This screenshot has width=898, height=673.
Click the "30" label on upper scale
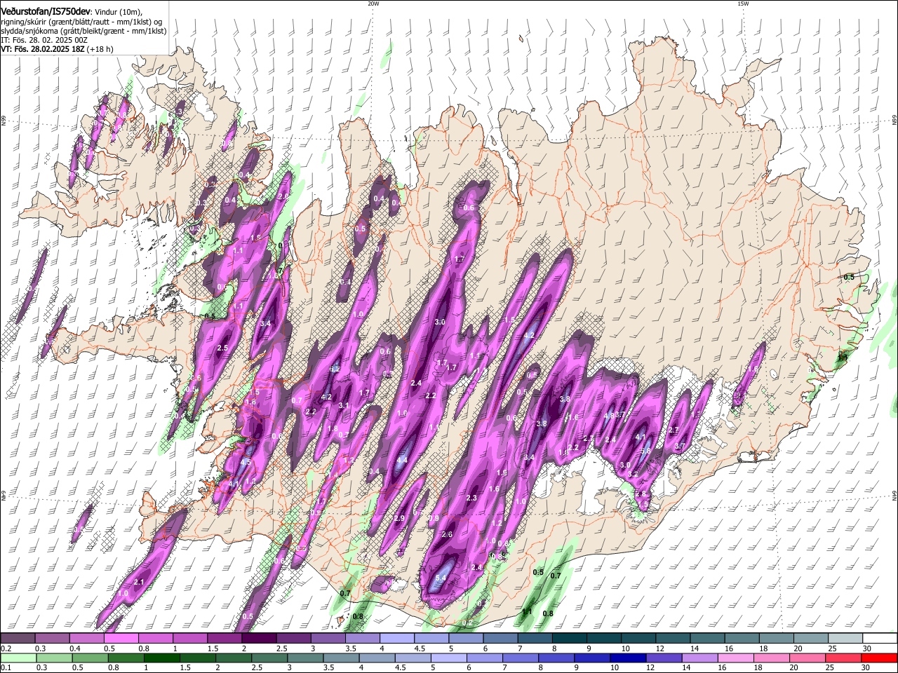pos(866,648)
